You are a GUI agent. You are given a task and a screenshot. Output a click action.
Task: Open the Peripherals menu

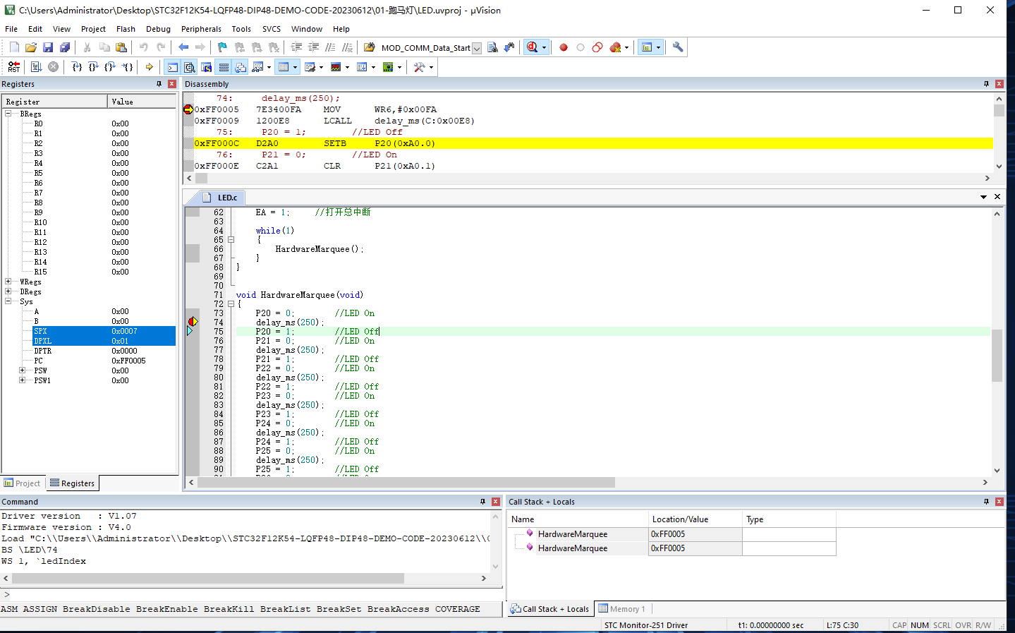[201, 29]
